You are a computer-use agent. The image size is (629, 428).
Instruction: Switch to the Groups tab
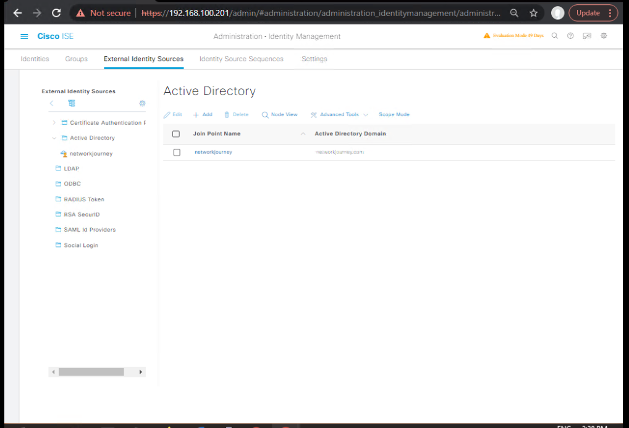(x=76, y=59)
